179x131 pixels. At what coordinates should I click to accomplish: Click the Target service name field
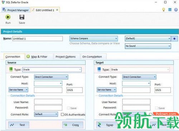pyautogui.click(x=136, y=90)
